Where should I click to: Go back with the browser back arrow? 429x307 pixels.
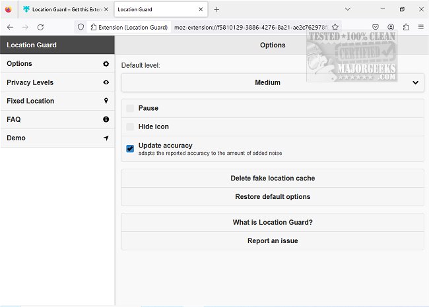click(10, 27)
